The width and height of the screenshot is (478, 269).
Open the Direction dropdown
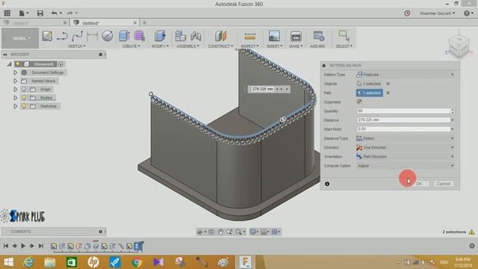tap(405, 148)
